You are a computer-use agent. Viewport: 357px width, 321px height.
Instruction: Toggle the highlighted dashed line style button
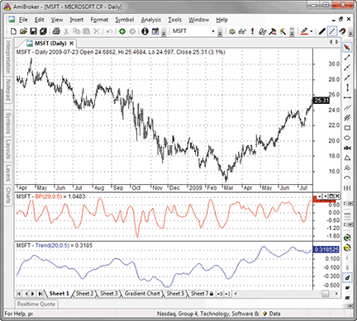[332, 31]
